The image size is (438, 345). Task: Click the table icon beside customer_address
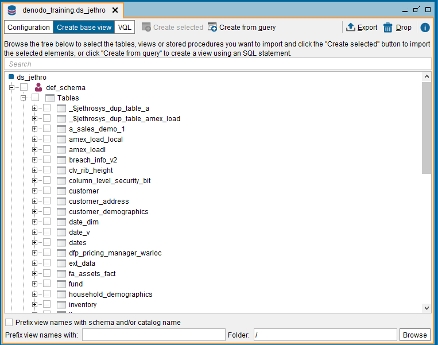pyautogui.click(x=61, y=201)
